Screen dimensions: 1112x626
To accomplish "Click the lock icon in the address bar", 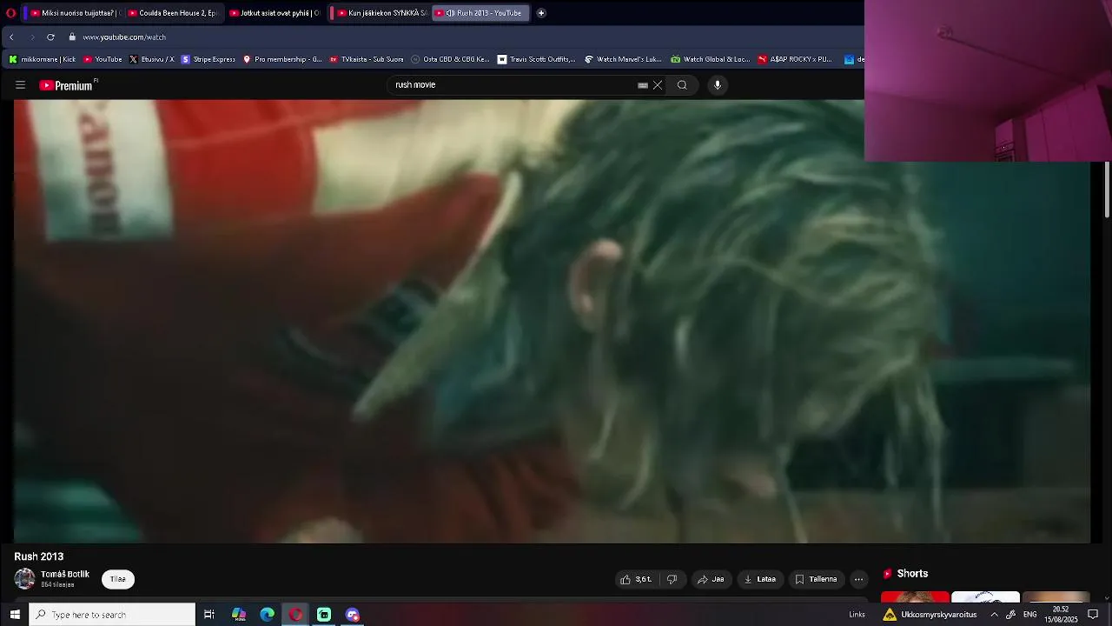I will [x=72, y=37].
